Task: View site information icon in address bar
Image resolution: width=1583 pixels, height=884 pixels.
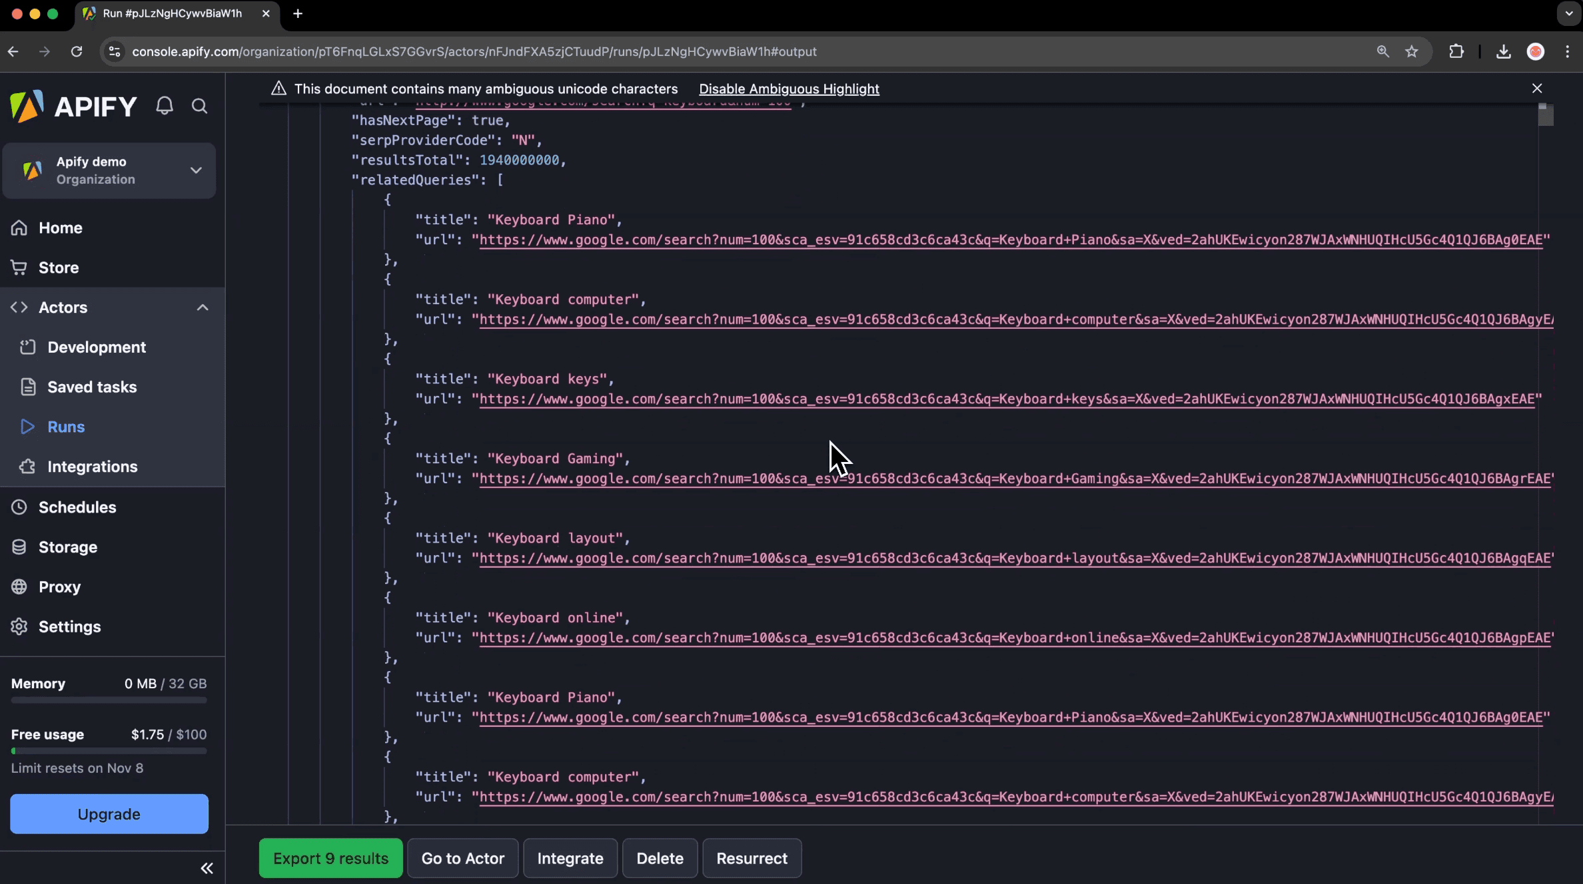Action: point(115,51)
